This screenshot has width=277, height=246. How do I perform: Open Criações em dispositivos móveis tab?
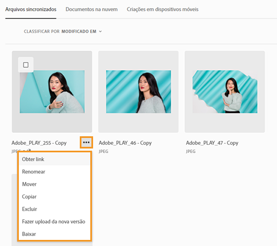coord(162,9)
